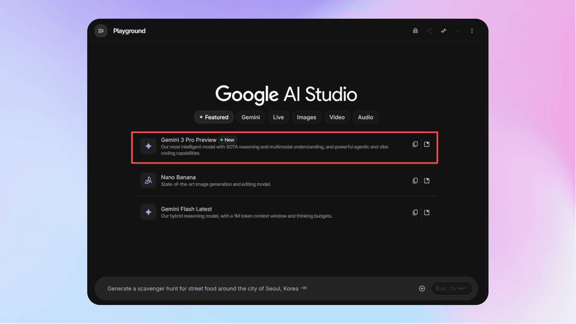This screenshot has width=576, height=324.
Task: Switch to the Images tab
Action: [306, 117]
